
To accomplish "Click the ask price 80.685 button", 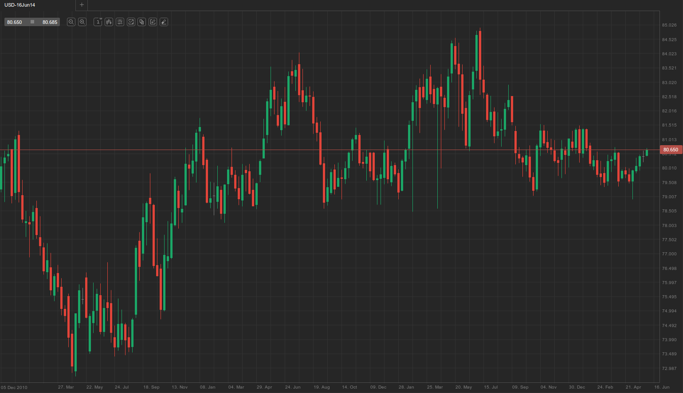I will pos(50,22).
